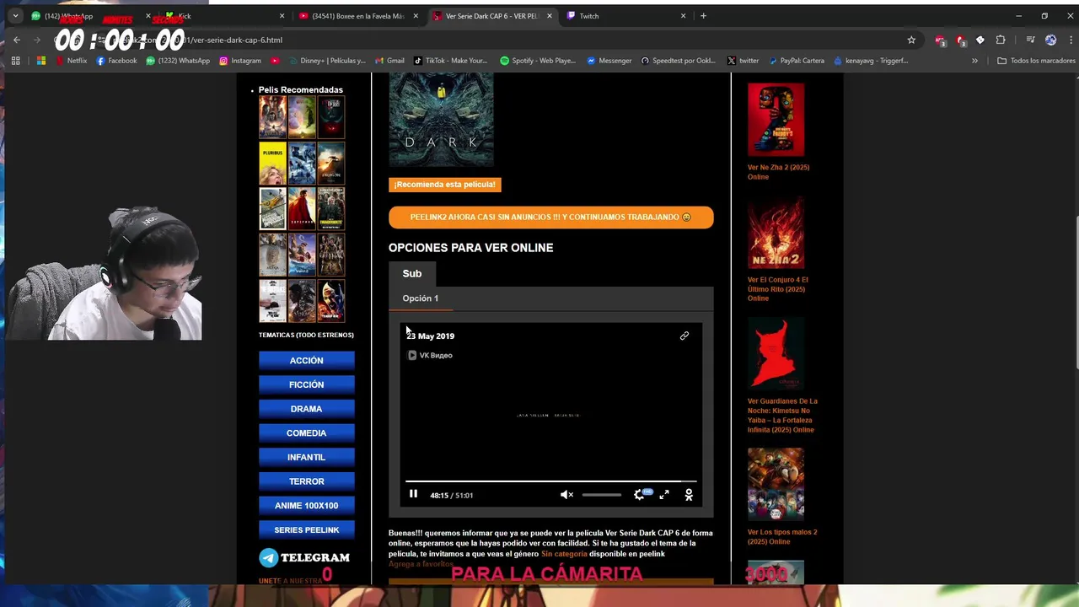Viewport: 1079px width, 607px height.
Task: Click the Recomienda esta película button
Action: click(x=444, y=184)
